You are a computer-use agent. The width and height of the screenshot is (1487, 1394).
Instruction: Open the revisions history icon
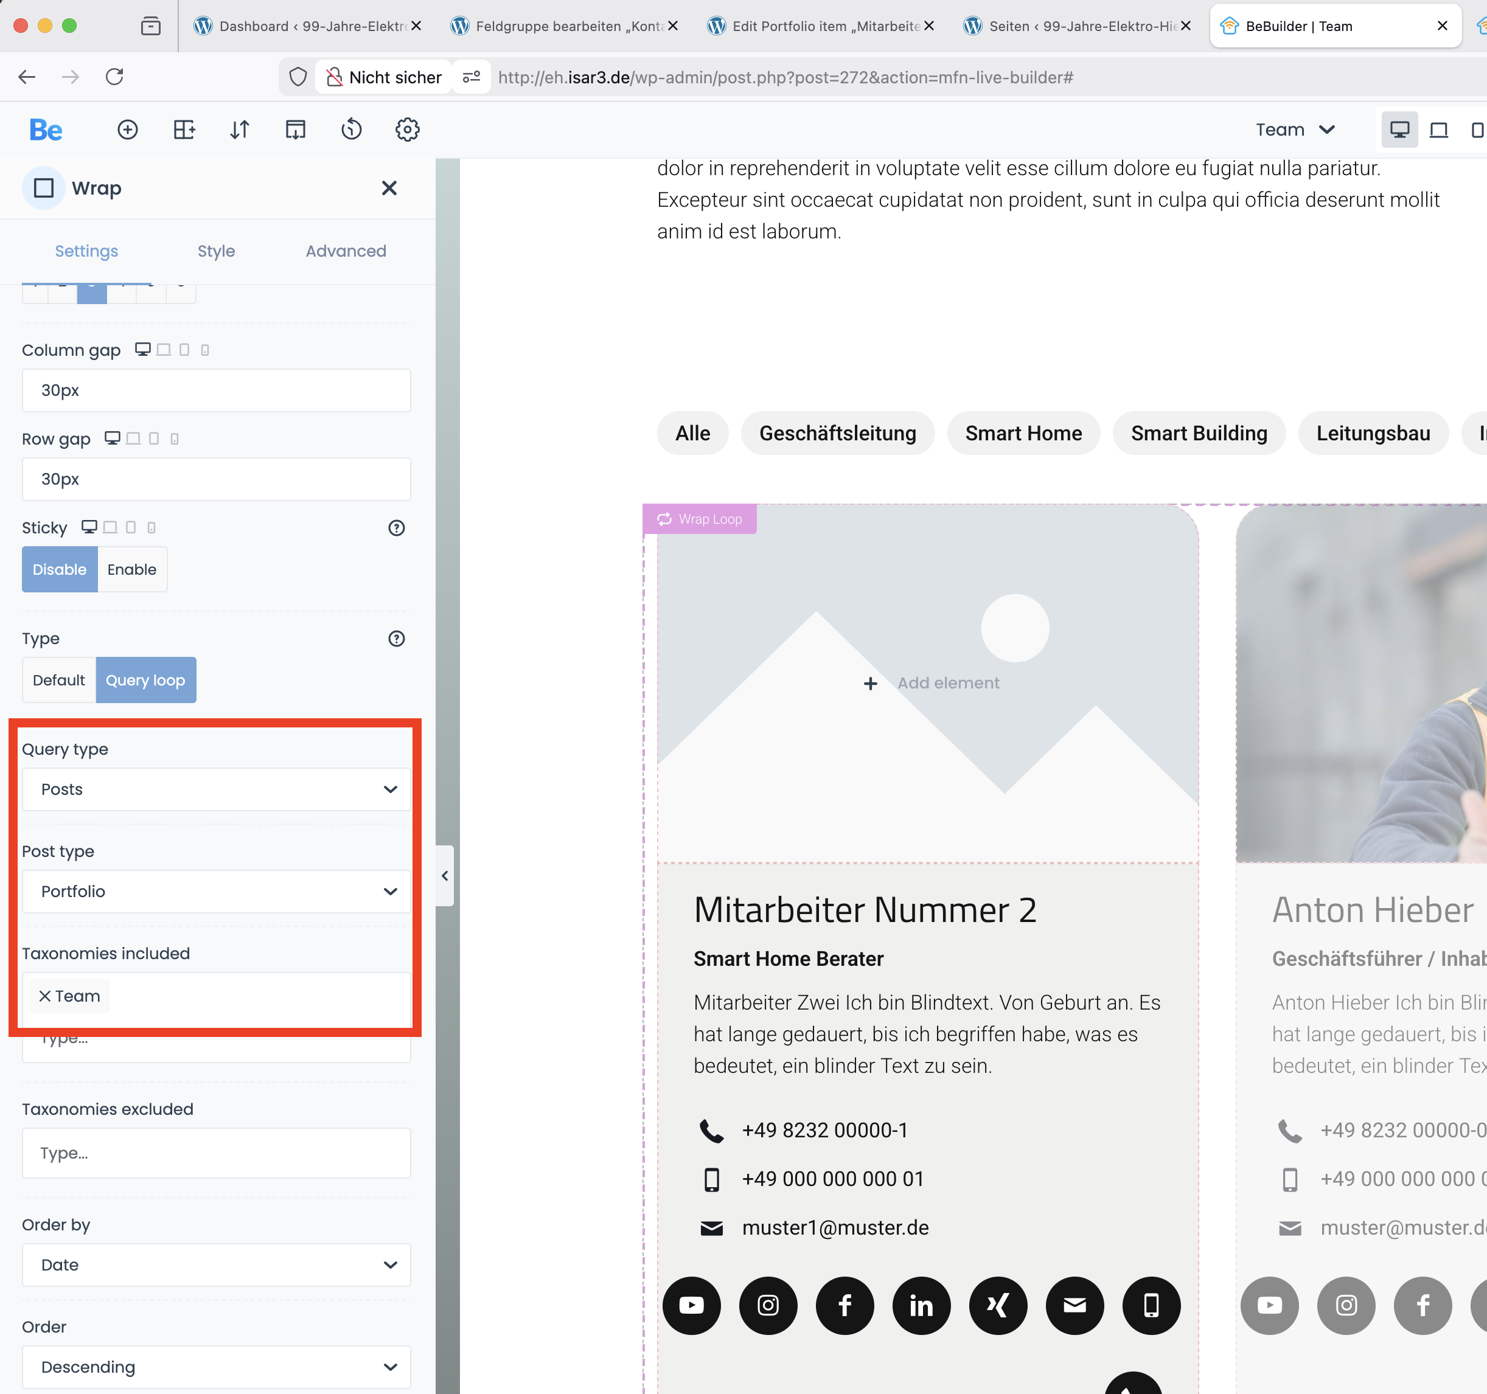pyautogui.click(x=351, y=130)
